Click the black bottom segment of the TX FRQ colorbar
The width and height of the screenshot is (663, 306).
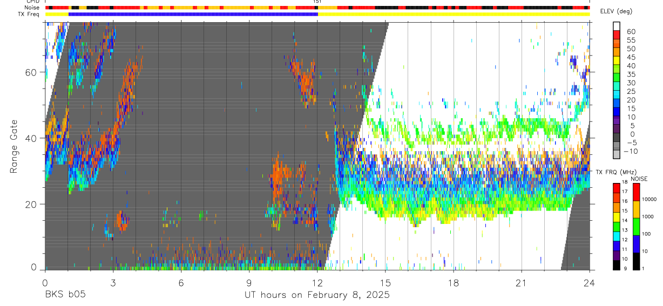point(617,265)
